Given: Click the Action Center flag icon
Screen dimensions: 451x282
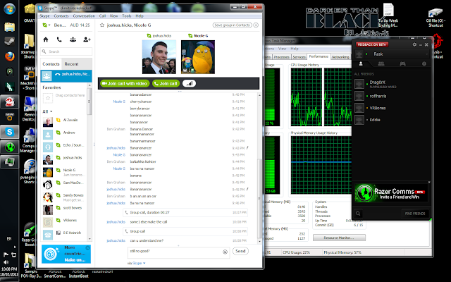Looking at the screenshot, I should click(6, 255).
